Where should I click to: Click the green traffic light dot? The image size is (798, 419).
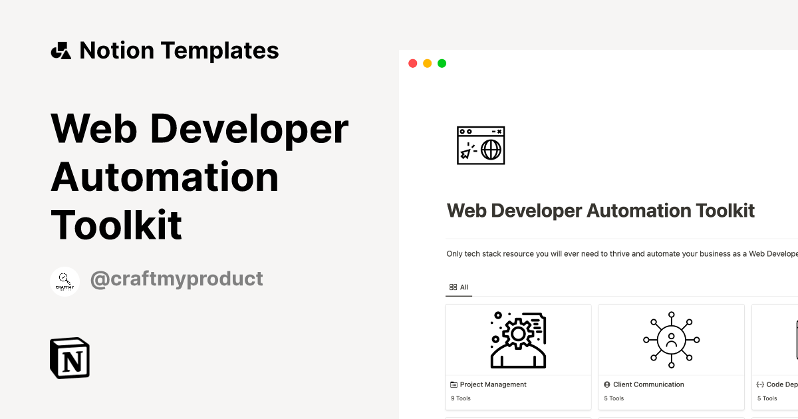coord(442,63)
